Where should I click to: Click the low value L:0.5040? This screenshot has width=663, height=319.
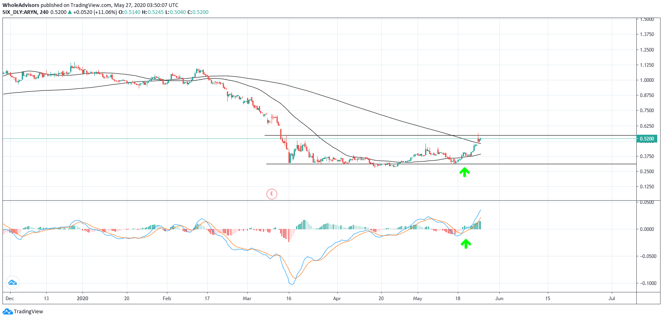(176, 12)
